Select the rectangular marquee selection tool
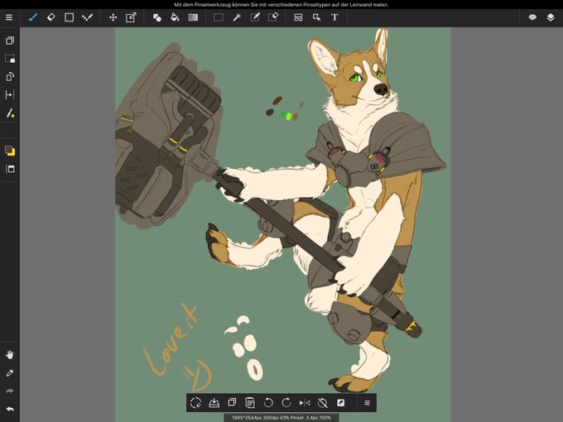563x422 pixels. (x=219, y=17)
